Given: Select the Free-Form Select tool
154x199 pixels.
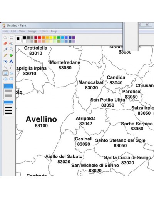Looking at the screenshot, I should 5,37.
